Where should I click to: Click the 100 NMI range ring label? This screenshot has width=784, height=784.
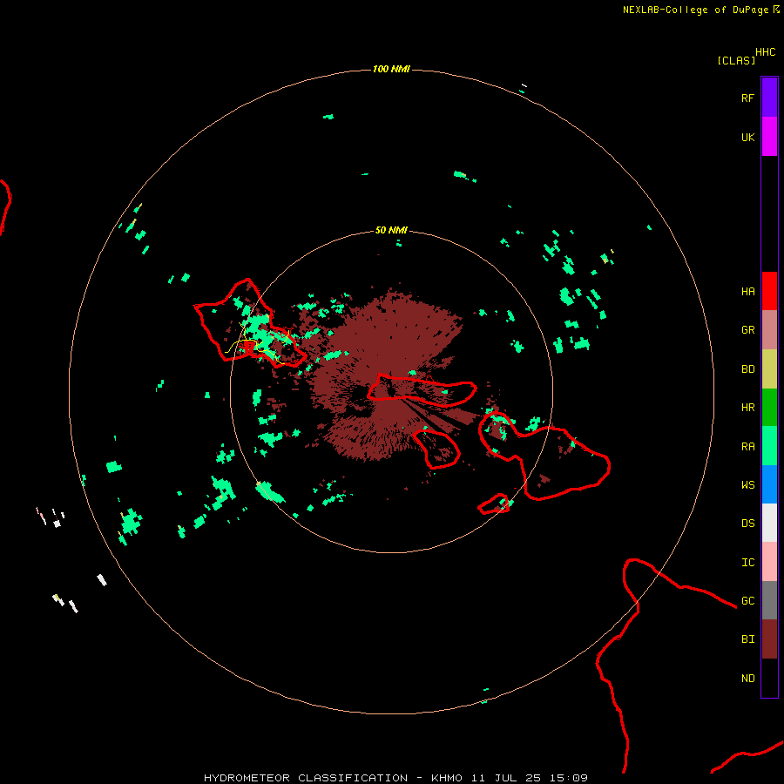(x=391, y=69)
